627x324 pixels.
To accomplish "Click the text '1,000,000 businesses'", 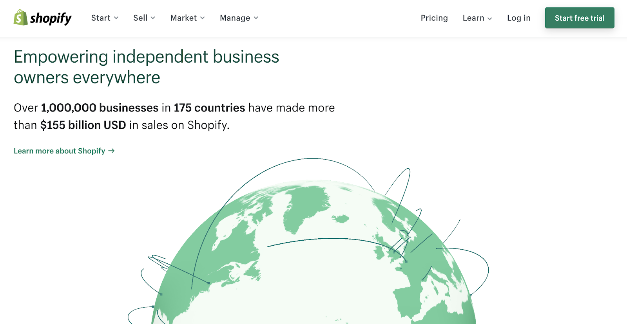I will [100, 108].
